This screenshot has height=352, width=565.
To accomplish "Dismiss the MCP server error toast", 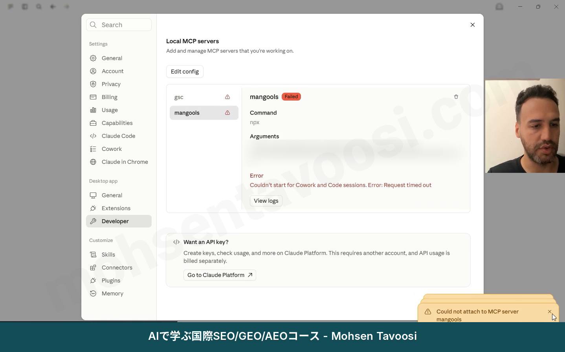I will (550, 312).
